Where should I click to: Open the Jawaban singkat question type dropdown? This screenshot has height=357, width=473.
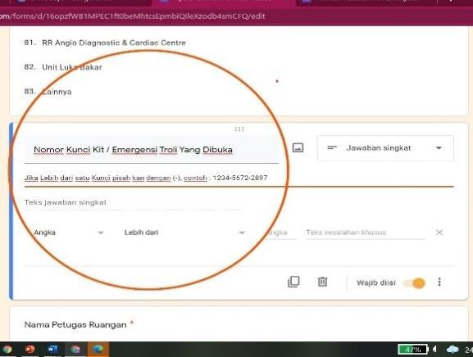(385, 148)
